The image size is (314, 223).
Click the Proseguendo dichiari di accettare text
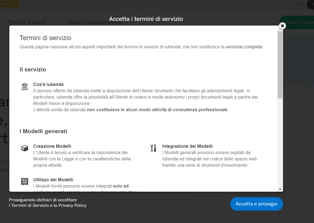43,200
